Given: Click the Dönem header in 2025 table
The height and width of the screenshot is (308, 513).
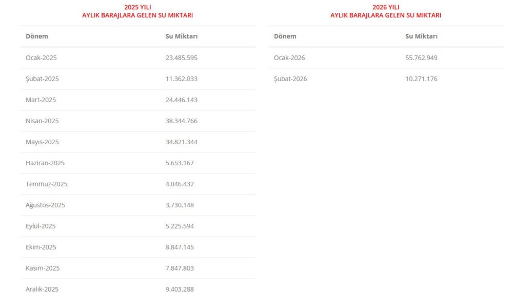Looking at the screenshot, I should (37, 36).
